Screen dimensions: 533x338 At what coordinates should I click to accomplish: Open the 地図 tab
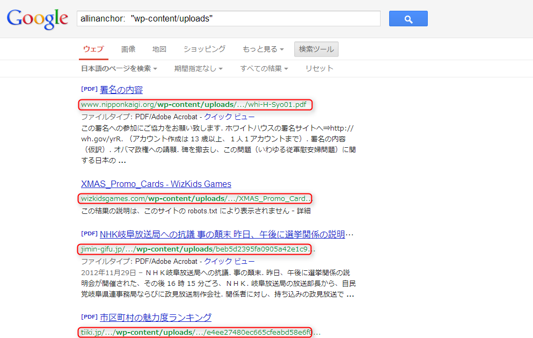pyautogui.click(x=159, y=49)
